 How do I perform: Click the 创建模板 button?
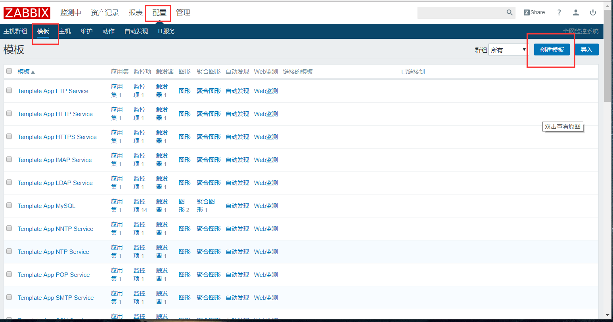point(552,50)
